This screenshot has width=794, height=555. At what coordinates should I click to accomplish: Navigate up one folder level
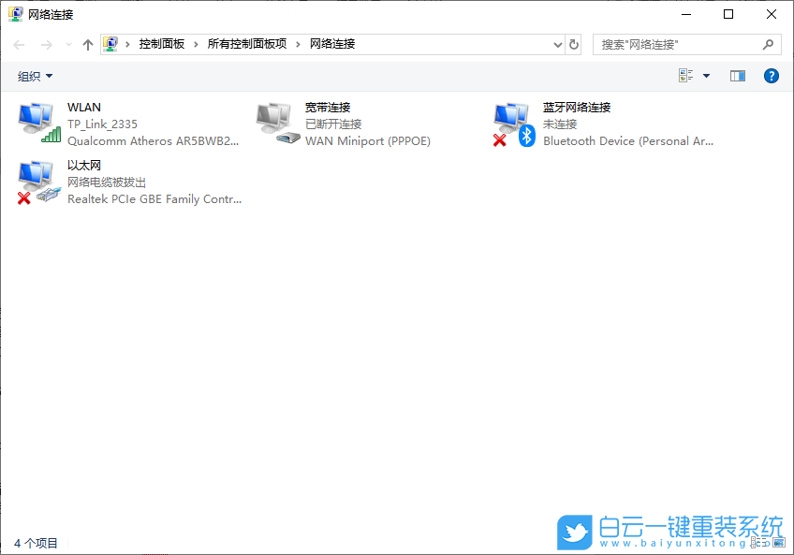(87, 43)
